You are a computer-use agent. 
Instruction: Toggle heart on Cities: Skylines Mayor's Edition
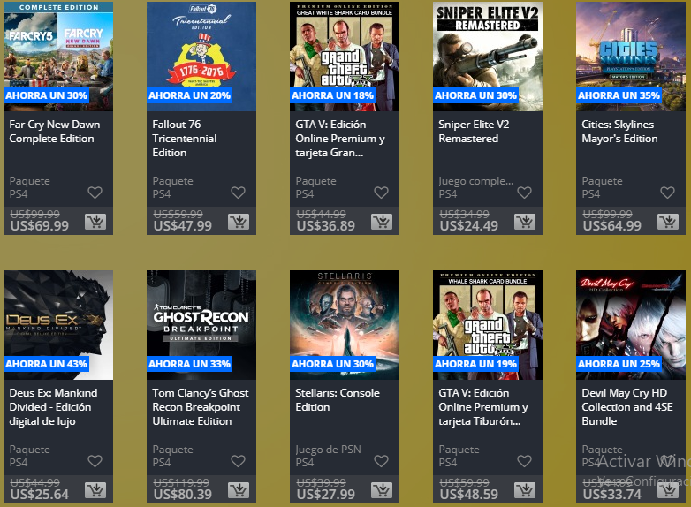(667, 193)
